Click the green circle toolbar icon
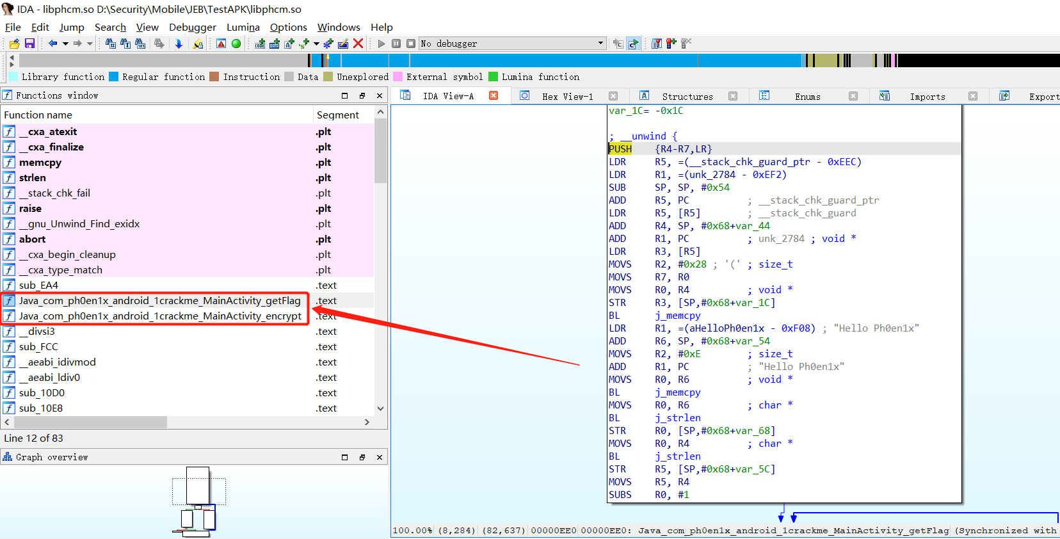 tap(236, 44)
